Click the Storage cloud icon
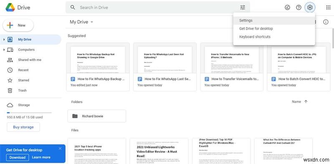The width and height of the screenshot is (334, 164). [10, 105]
